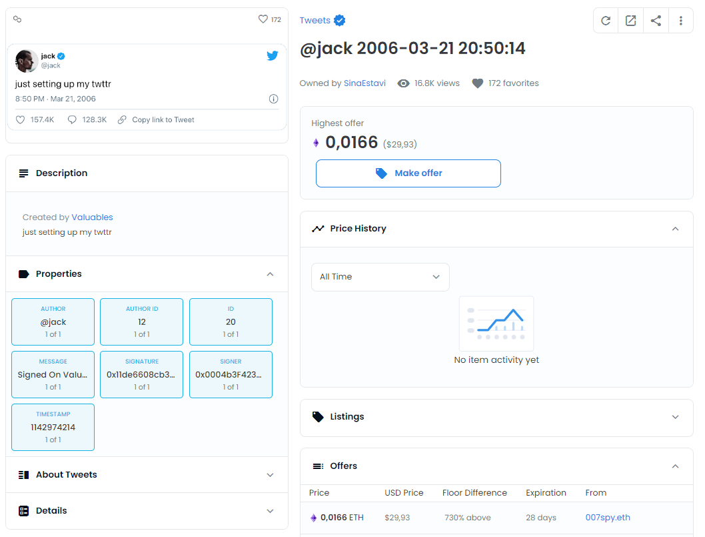Expand the Details section
705x537 pixels.
[x=270, y=511]
